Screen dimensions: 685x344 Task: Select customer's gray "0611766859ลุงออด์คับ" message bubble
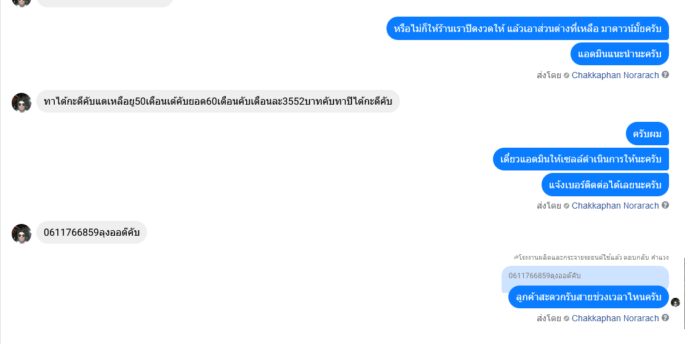pyautogui.click(x=92, y=232)
